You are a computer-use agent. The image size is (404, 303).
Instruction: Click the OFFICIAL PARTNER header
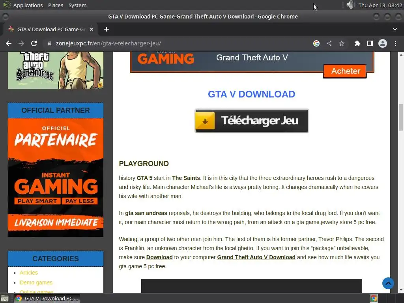(55, 110)
